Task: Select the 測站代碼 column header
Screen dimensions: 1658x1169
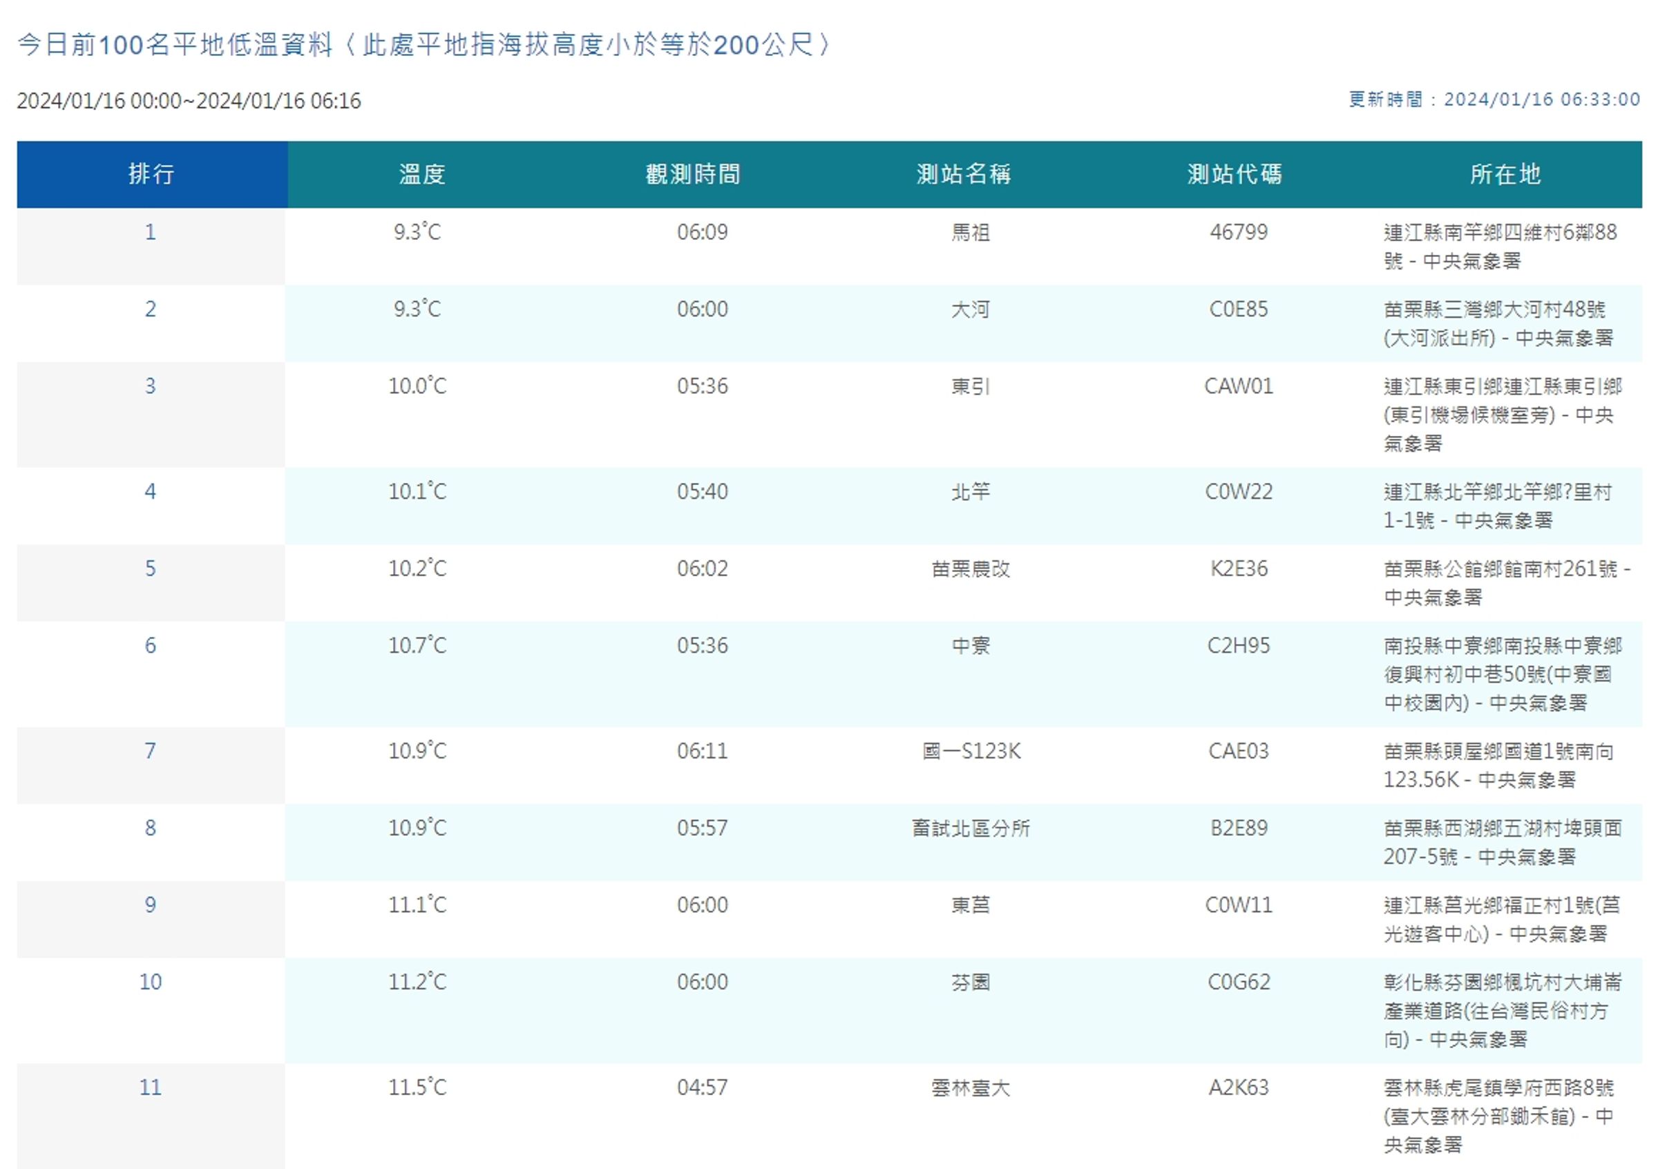Action: pos(1235,174)
